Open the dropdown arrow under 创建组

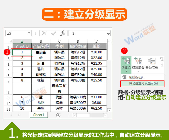pos(126,71)
